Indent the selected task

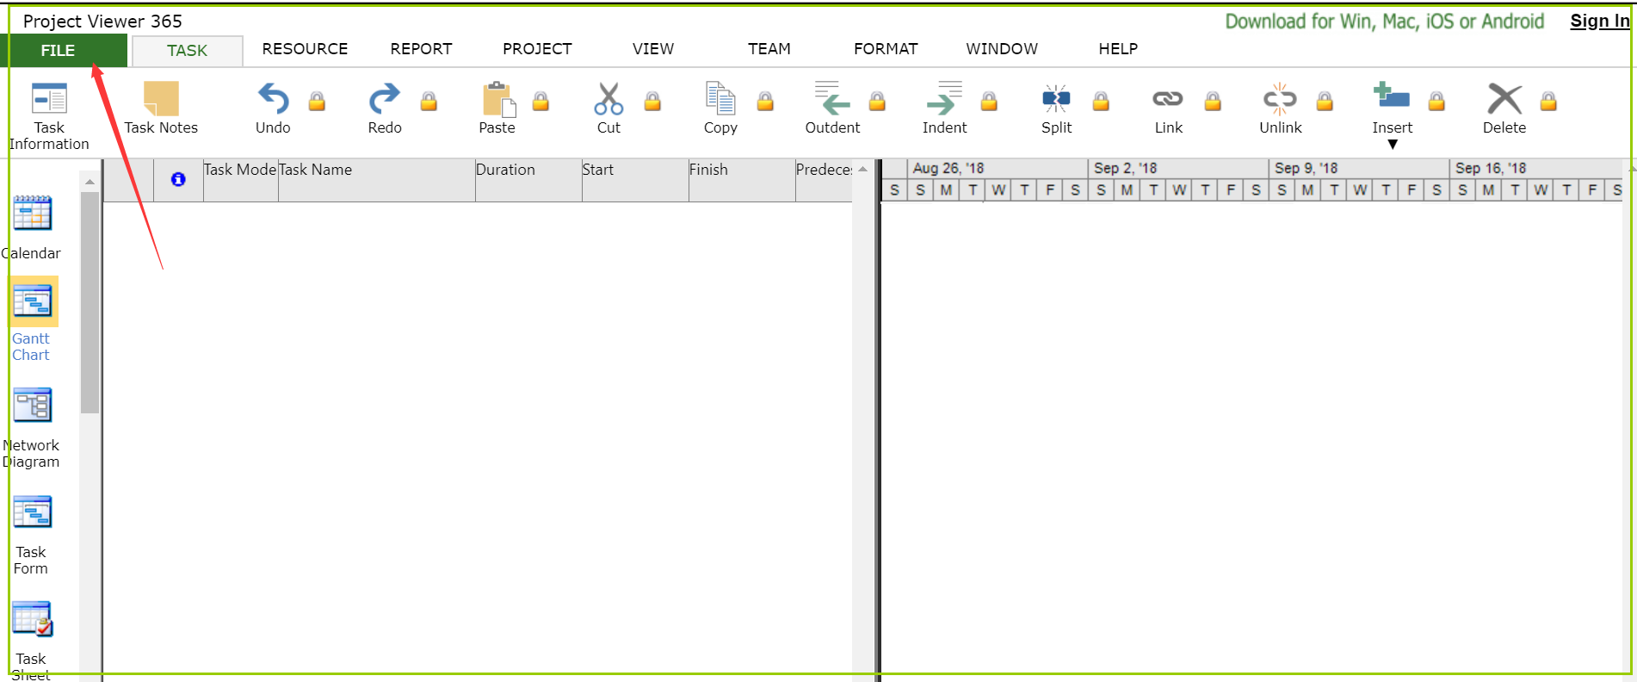click(944, 108)
